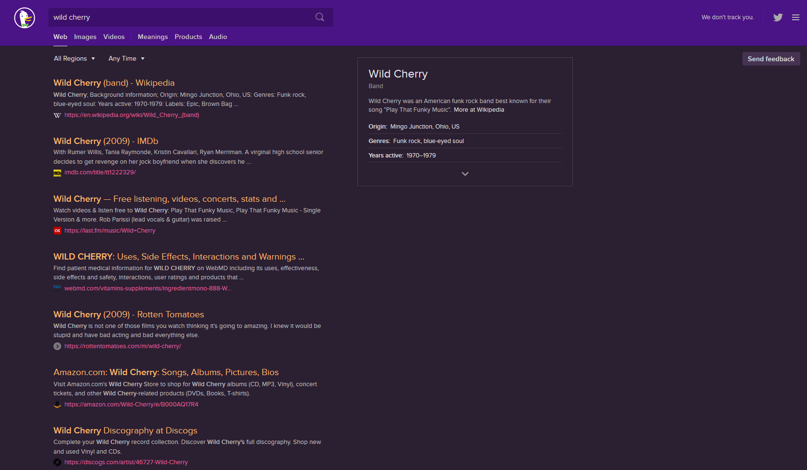The image size is (807, 470).
Task: Click the Send feedback button
Action: (x=771, y=59)
